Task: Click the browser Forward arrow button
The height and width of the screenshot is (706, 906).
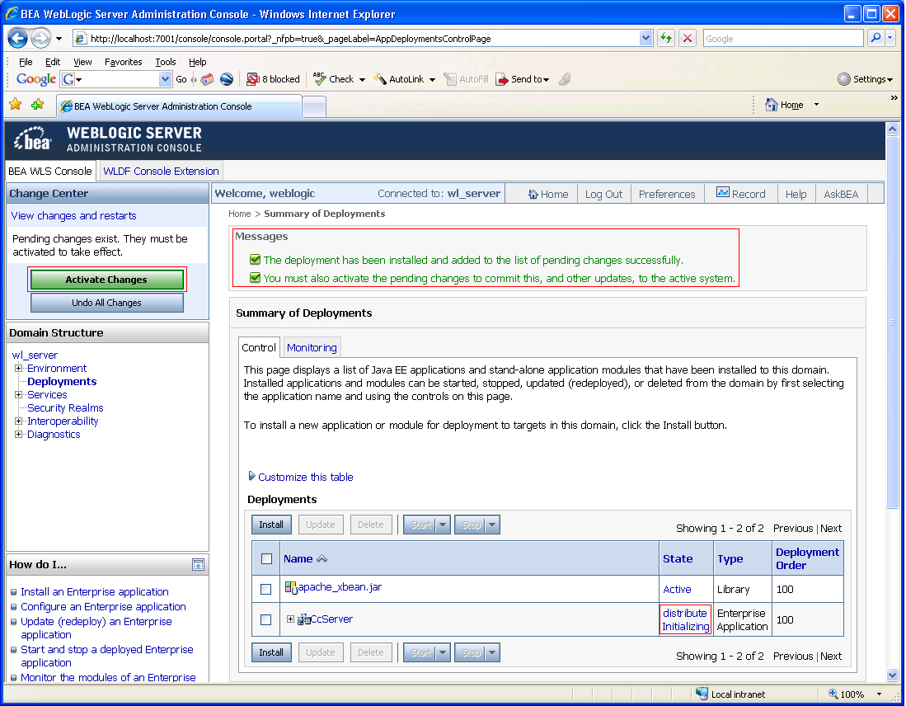Action: tap(40, 39)
